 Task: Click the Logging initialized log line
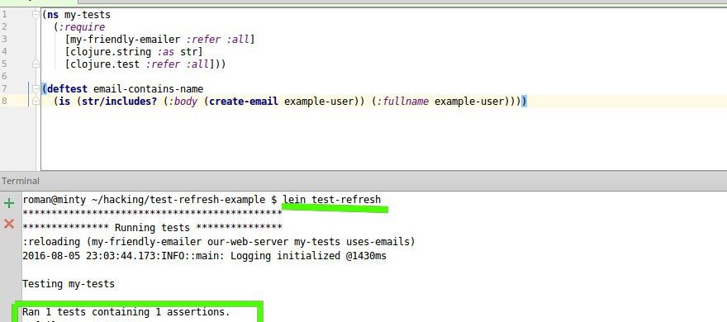click(x=205, y=256)
